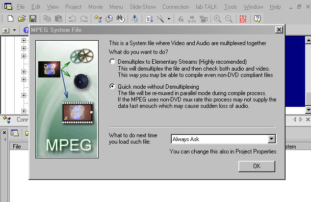Open the Help menu

(x=275, y=7)
